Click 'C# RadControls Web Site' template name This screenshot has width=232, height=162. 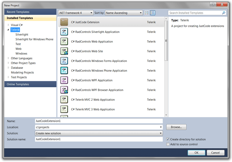pos(87,51)
